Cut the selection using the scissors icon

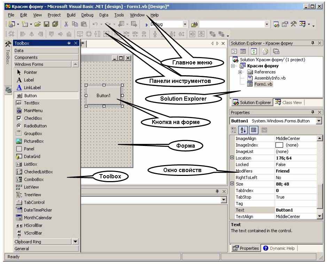66,24
